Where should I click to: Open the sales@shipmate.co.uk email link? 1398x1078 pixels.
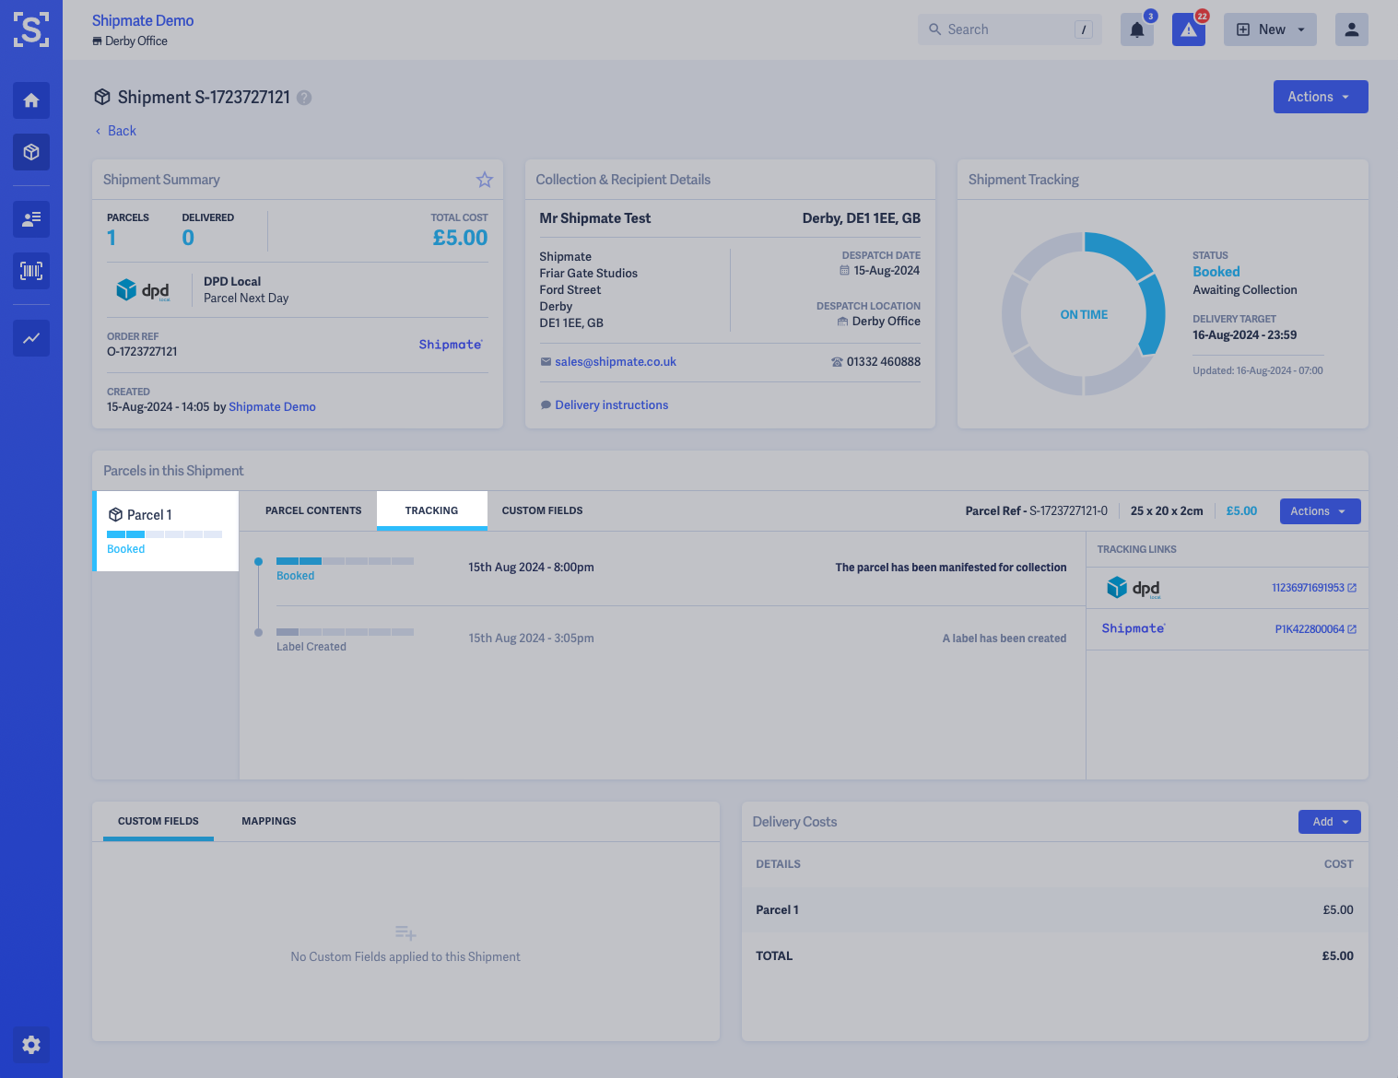[x=616, y=362]
